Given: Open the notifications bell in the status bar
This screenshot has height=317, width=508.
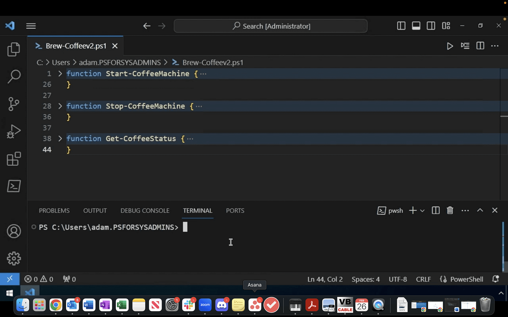Looking at the screenshot, I should tap(496, 279).
